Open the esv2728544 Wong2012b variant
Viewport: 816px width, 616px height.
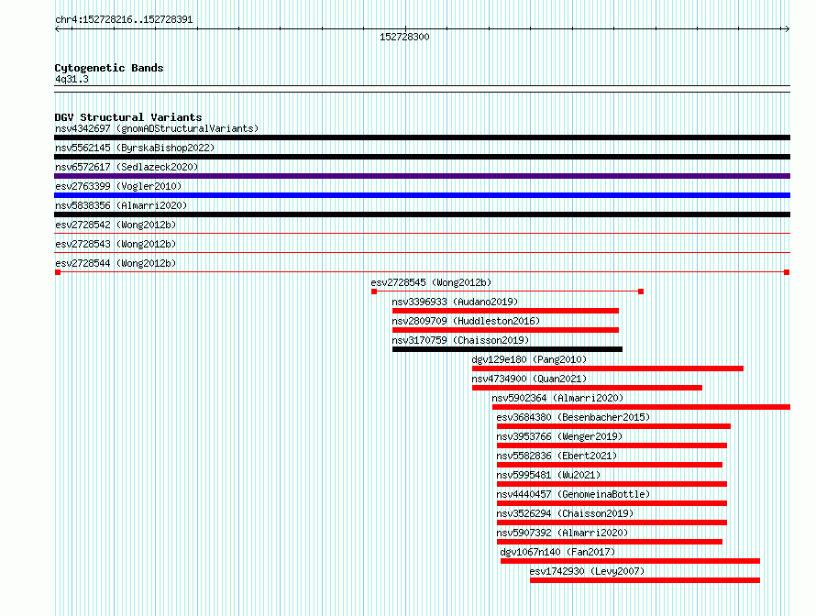pos(116,263)
